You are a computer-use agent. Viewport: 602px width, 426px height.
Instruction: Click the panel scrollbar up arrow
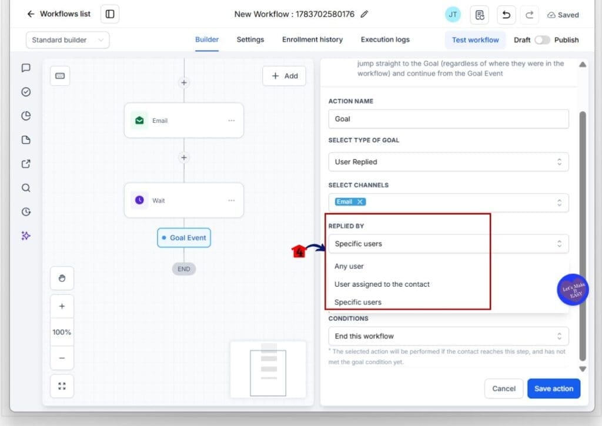click(583, 65)
